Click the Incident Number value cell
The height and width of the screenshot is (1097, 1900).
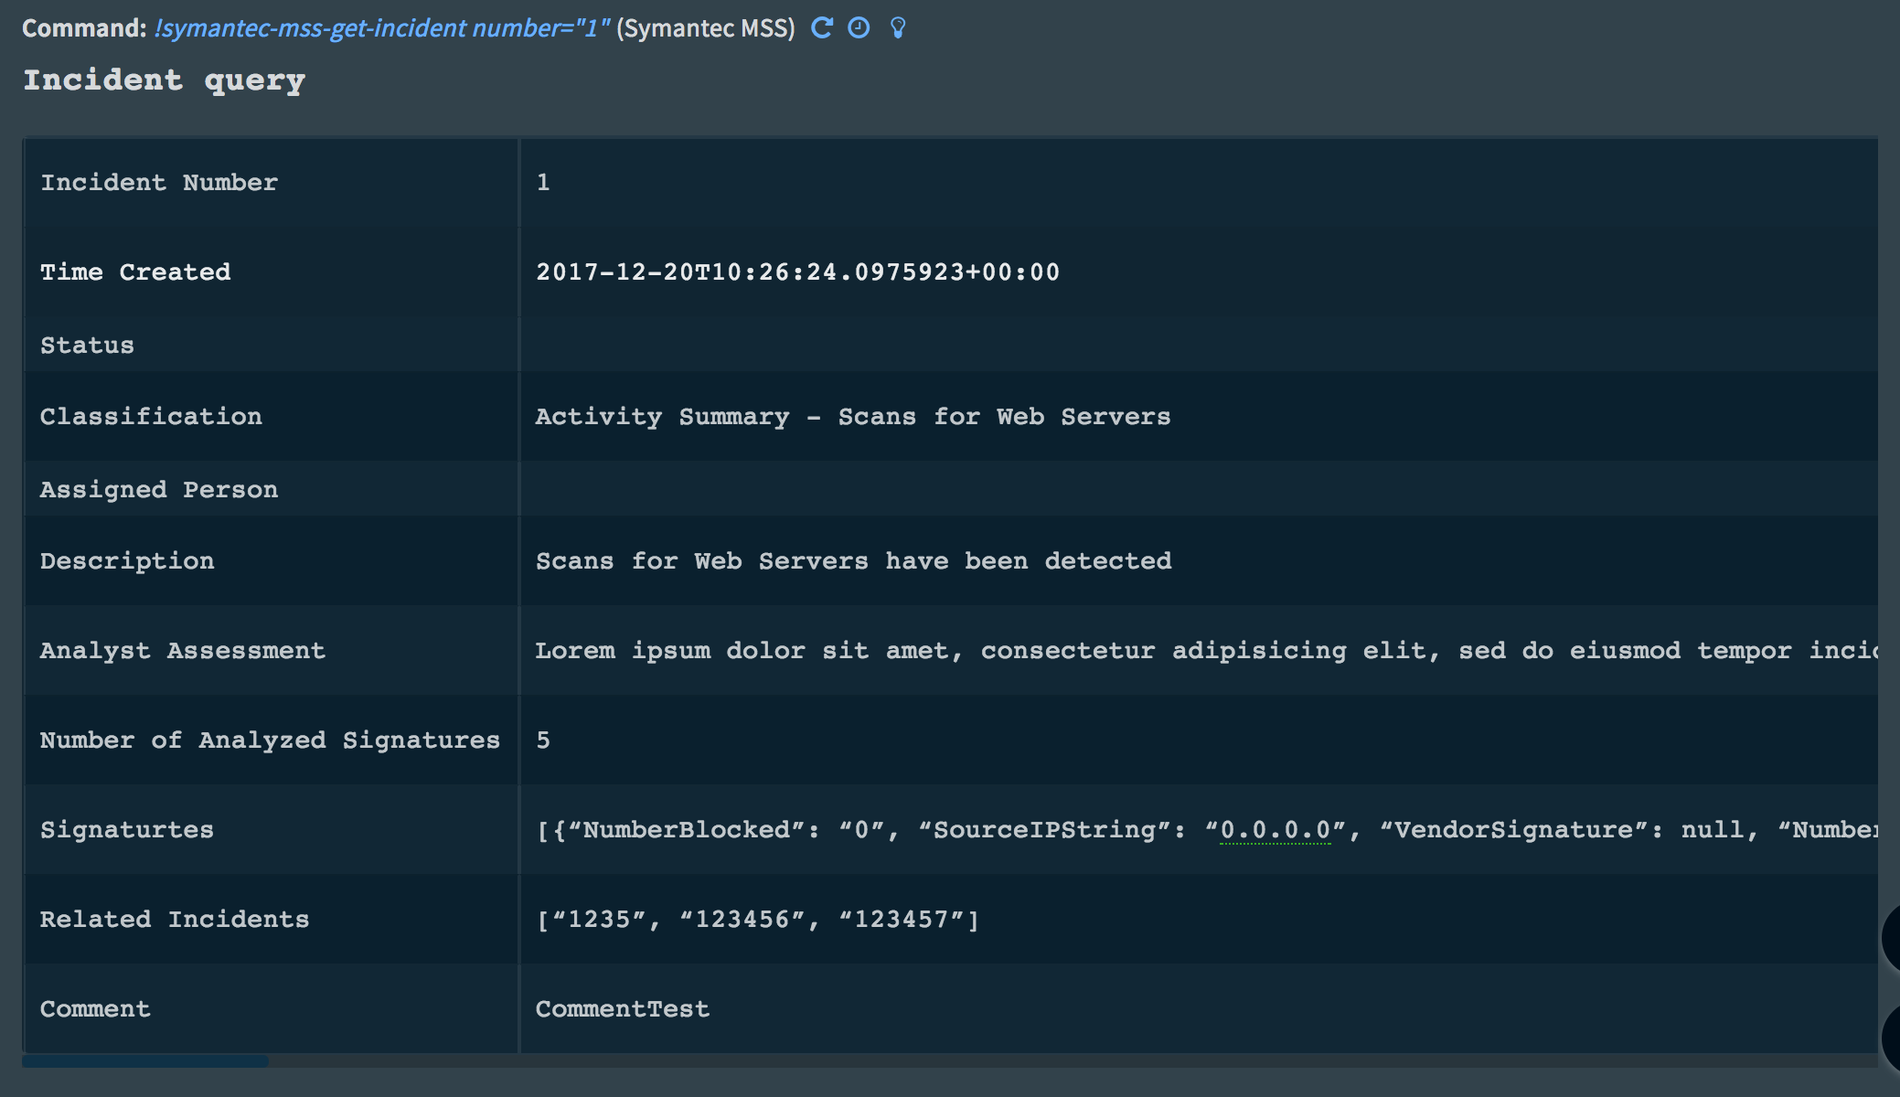[x=543, y=183]
